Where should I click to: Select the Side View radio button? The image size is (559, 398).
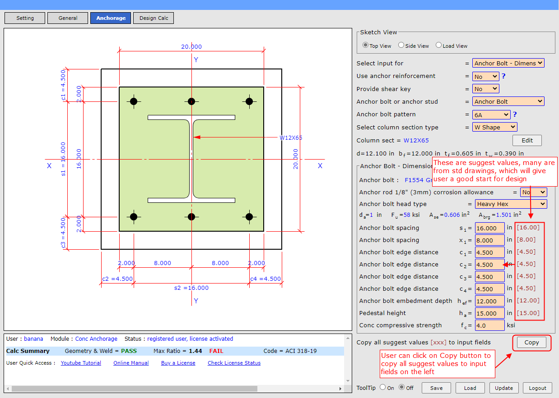401,46
